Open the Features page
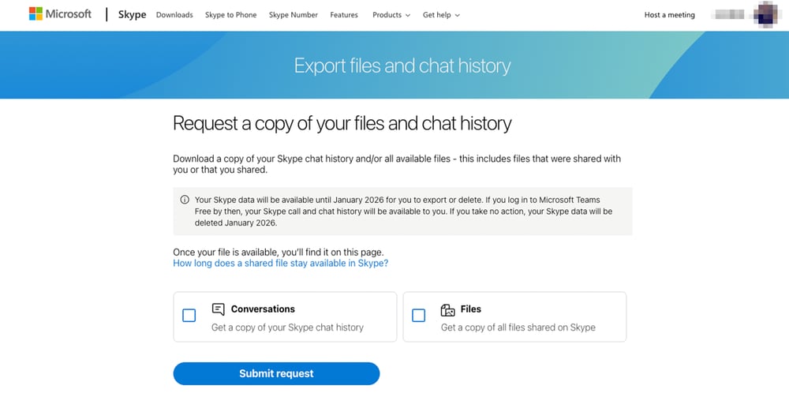The width and height of the screenshot is (789, 393). (x=344, y=15)
